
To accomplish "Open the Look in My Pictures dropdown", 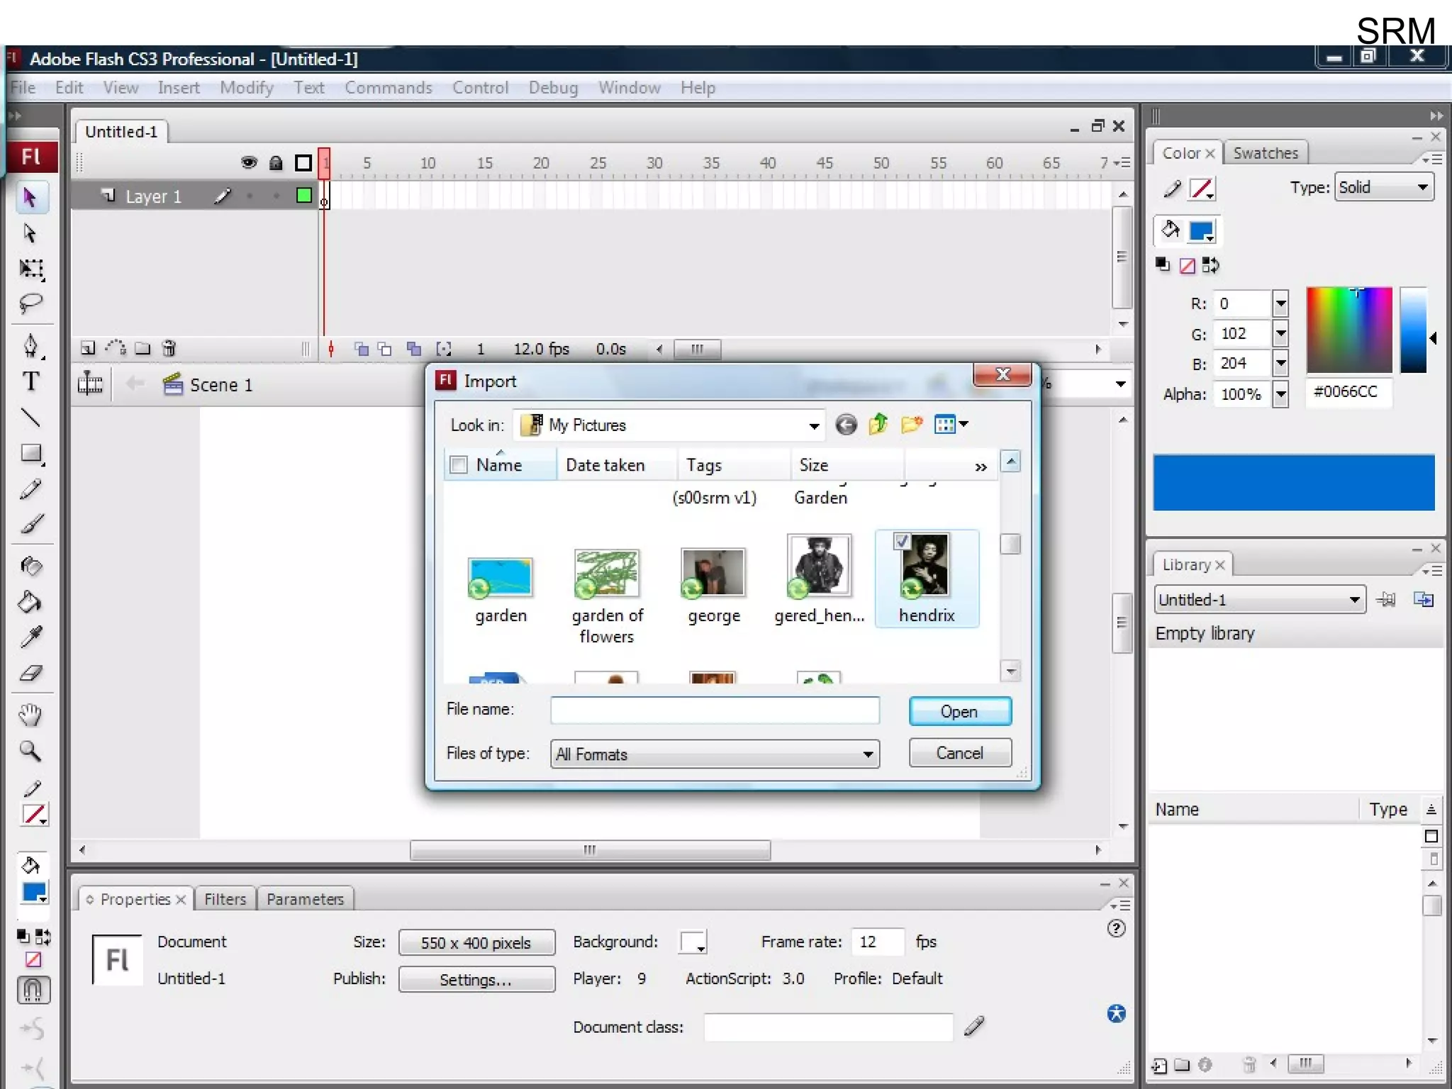I will 814,425.
